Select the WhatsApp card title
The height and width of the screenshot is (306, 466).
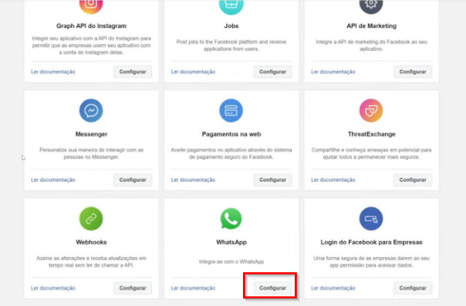point(231,242)
